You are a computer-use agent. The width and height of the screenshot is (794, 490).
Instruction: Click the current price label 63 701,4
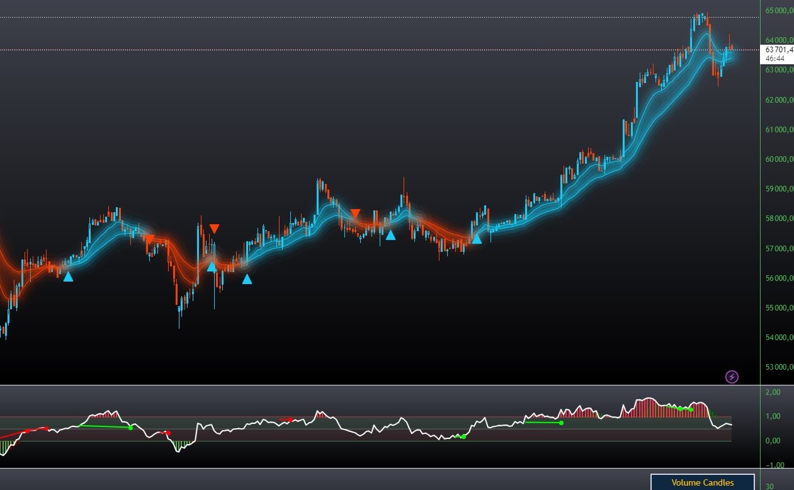[x=779, y=49]
